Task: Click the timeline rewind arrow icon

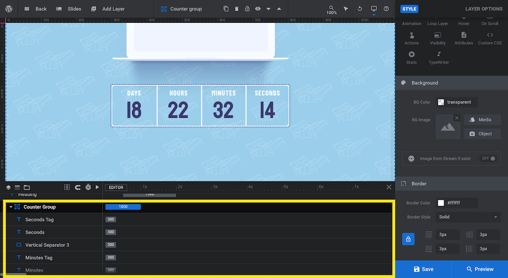Action: coord(77,187)
